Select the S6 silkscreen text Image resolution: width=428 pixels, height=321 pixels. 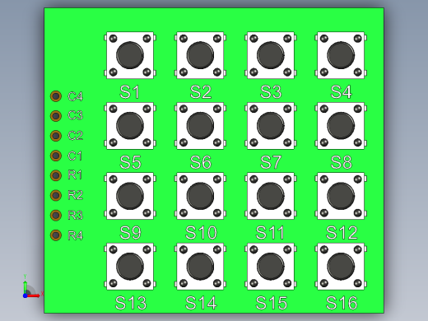201,162
